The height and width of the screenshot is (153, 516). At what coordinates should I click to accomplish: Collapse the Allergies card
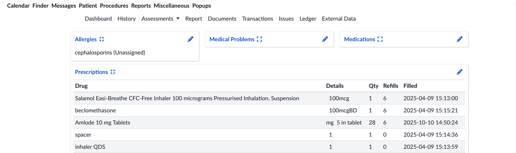(x=102, y=39)
